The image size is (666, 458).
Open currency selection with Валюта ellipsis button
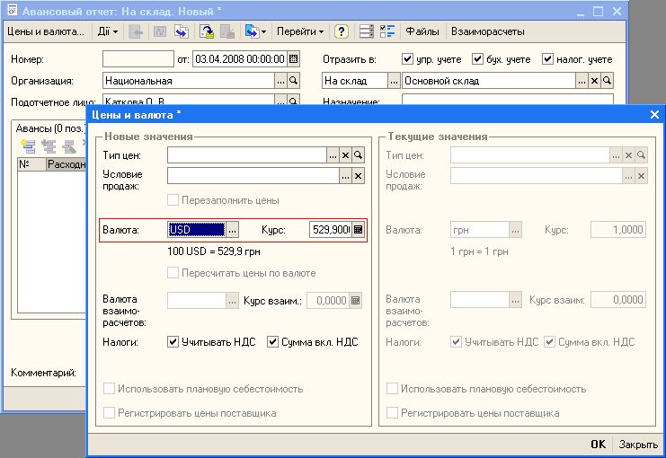[232, 229]
